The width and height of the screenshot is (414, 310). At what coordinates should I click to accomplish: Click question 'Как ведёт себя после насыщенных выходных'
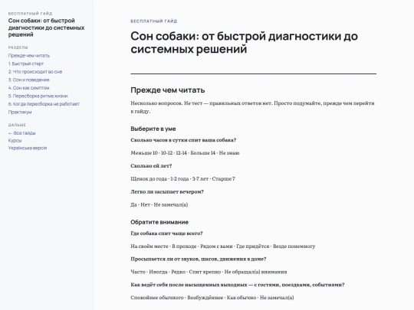pos(238,285)
